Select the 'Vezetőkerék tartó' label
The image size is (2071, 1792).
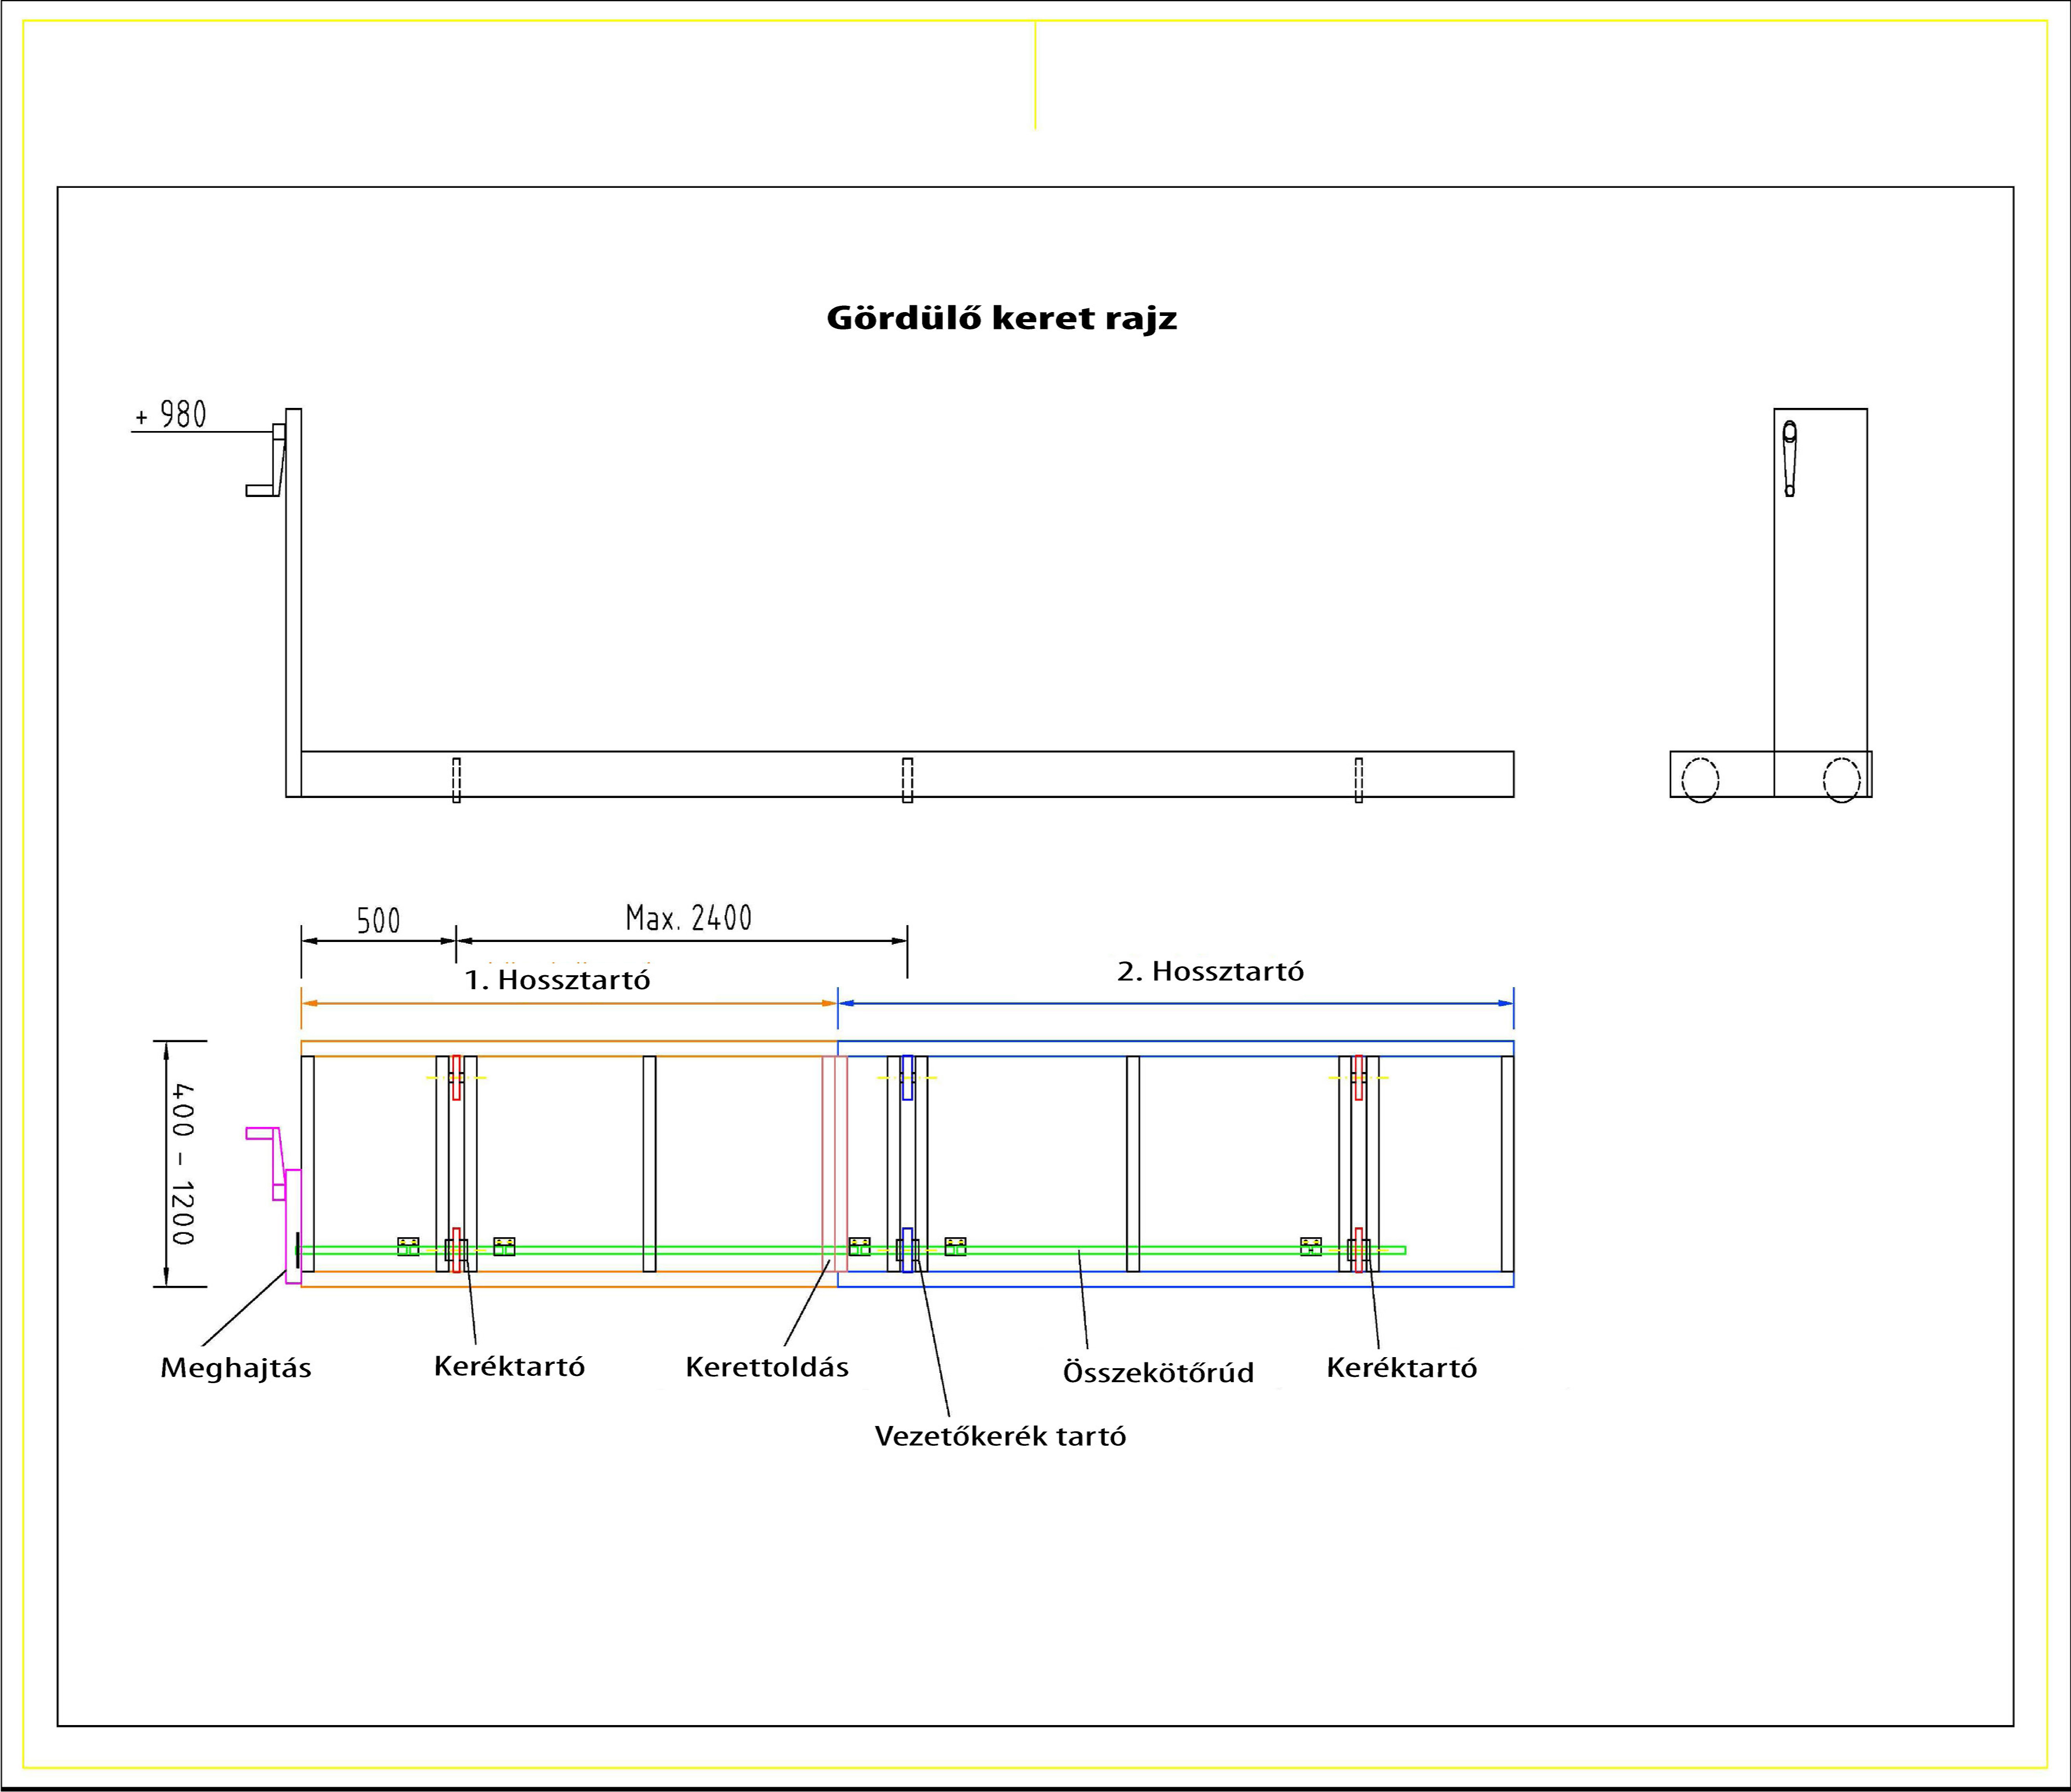[1000, 1436]
